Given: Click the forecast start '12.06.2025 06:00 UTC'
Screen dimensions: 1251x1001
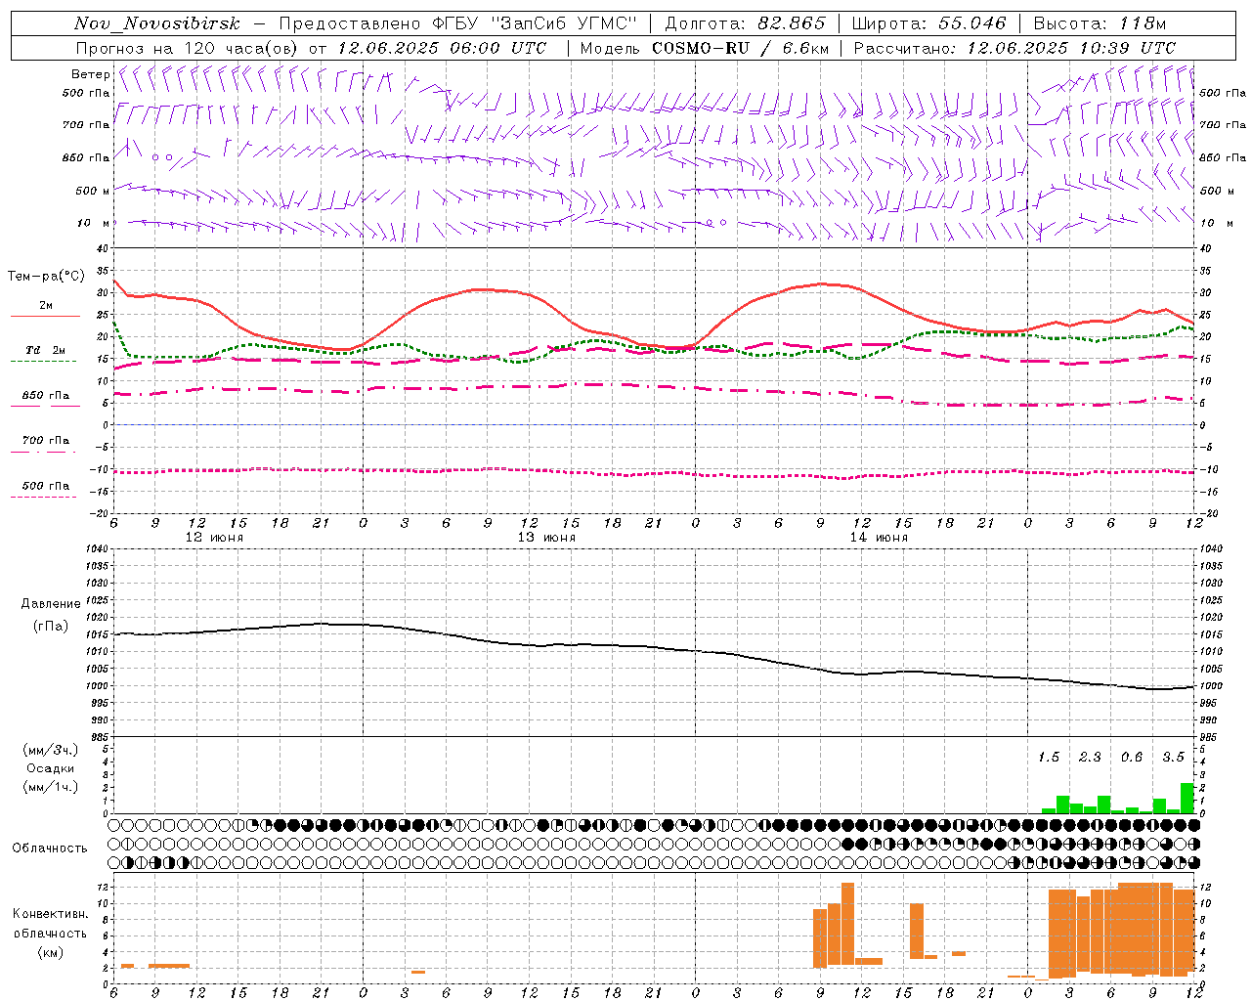Looking at the screenshot, I should click(442, 48).
